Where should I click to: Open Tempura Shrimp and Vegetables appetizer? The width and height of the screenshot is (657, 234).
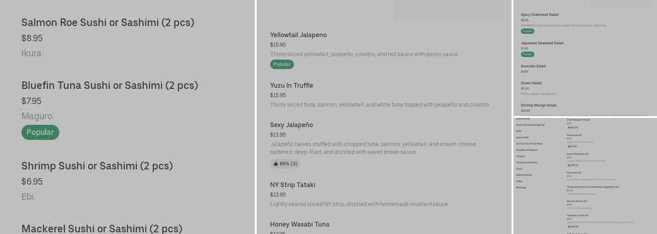[593, 187]
